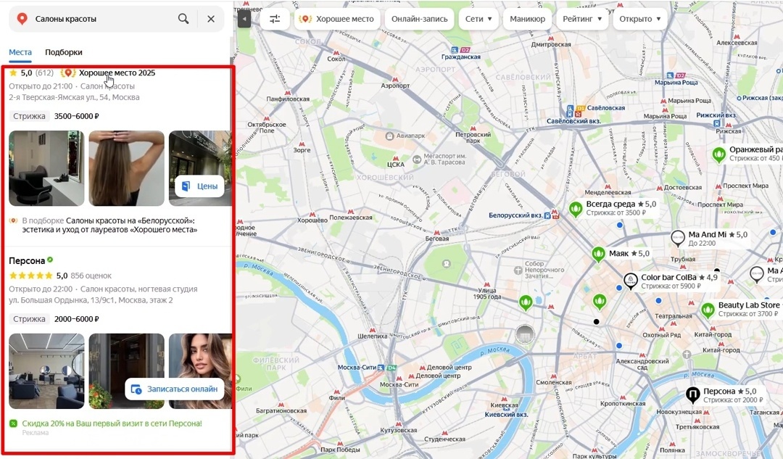
Task: Click the Color bar ColBa map pin
Action: pyautogui.click(x=631, y=281)
